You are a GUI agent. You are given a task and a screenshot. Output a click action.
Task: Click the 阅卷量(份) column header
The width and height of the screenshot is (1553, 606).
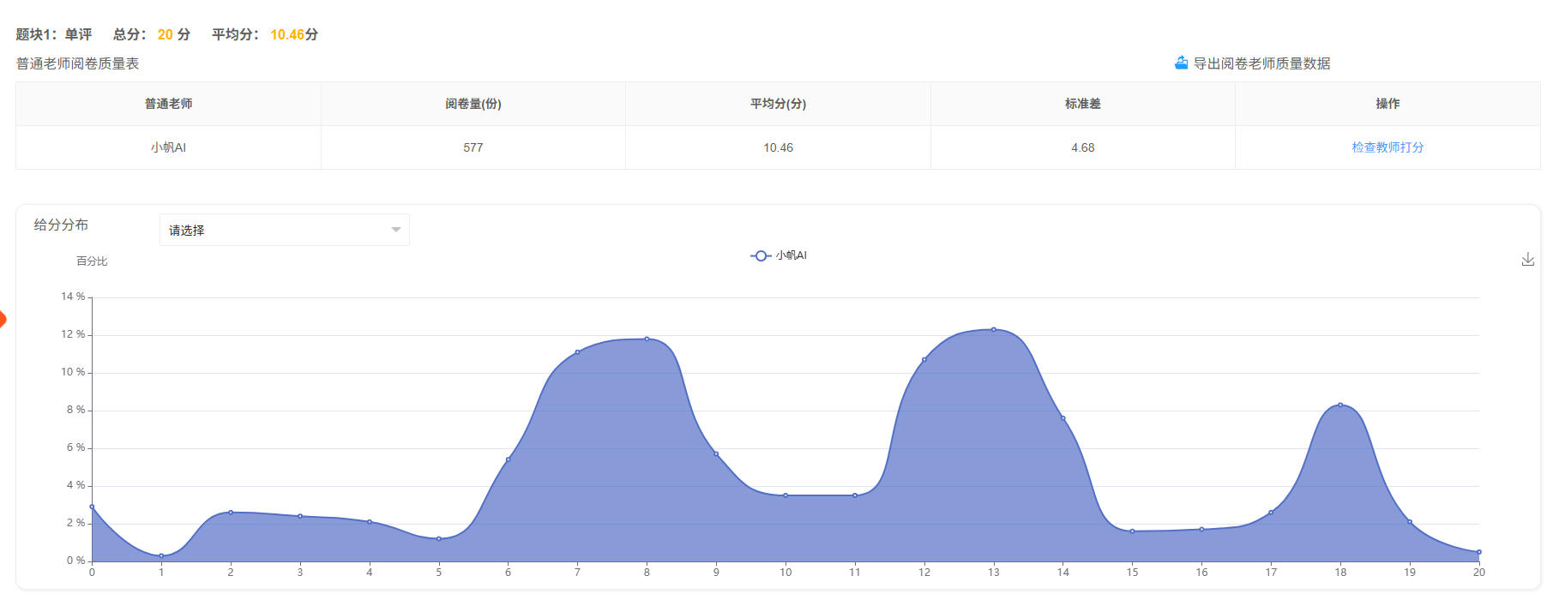[x=473, y=104]
